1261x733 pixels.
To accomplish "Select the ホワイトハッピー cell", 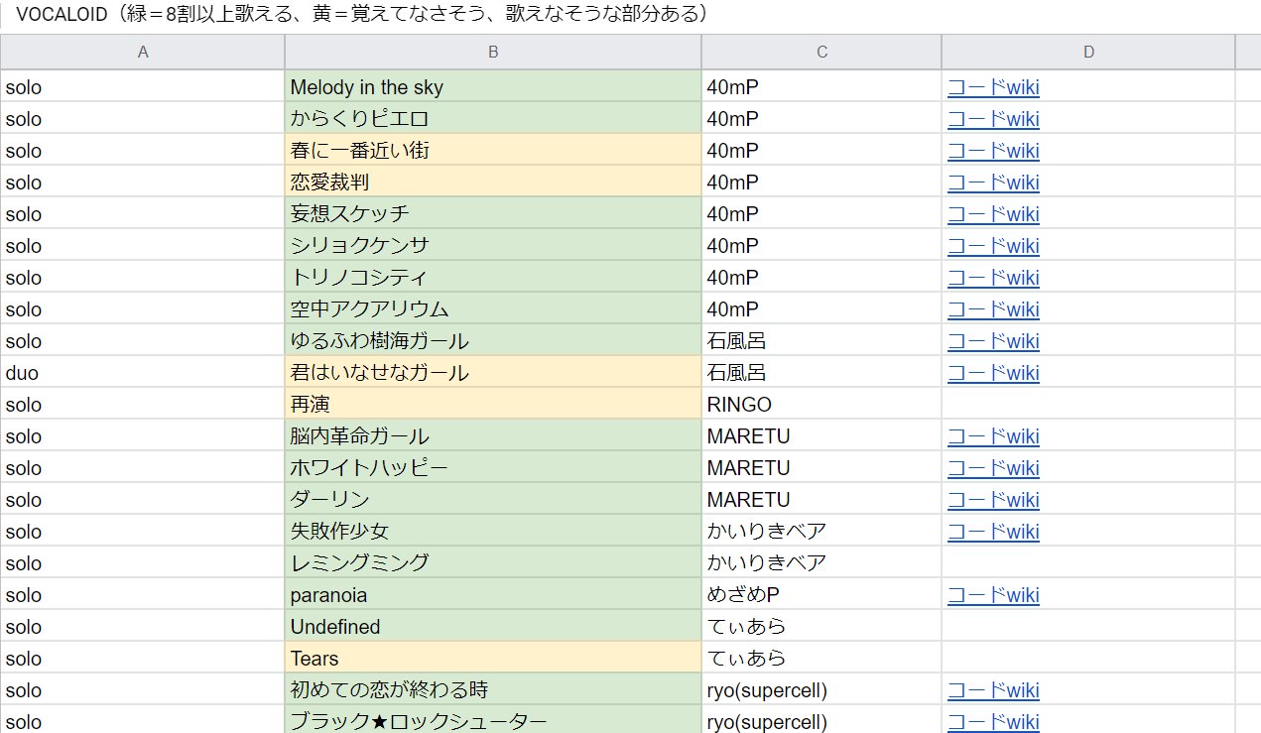I will point(493,467).
